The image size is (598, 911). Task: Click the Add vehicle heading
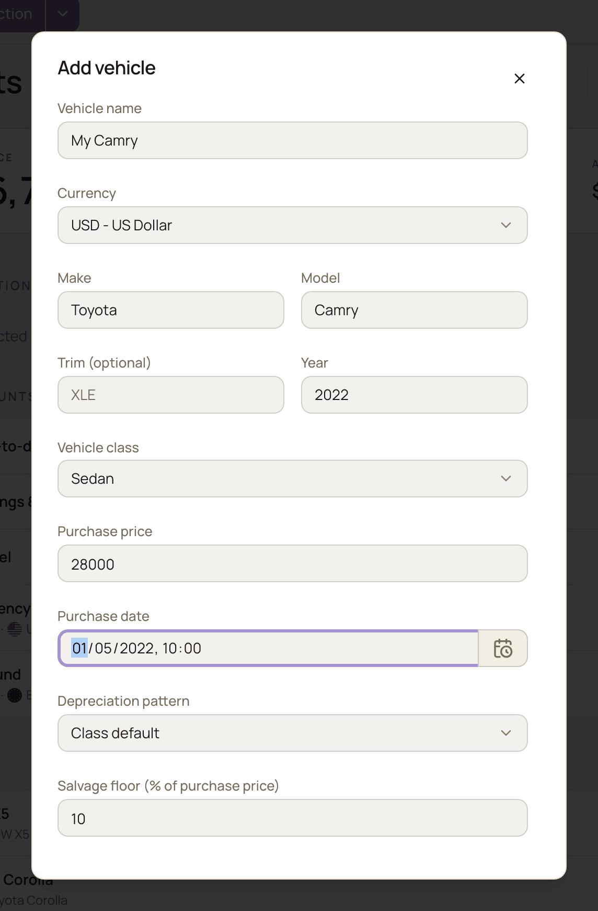click(107, 68)
